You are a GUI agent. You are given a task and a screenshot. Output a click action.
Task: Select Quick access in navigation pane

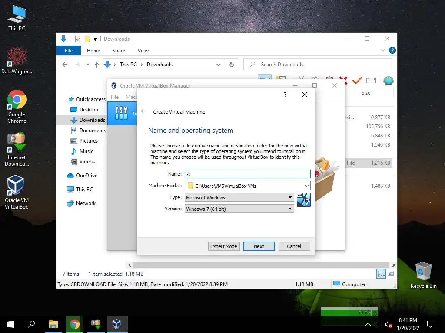(87, 99)
